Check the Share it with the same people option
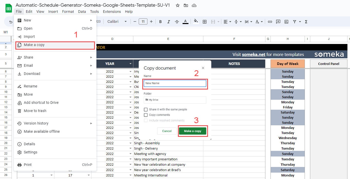Screen dimensions: 350x179 [x=146, y=109]
